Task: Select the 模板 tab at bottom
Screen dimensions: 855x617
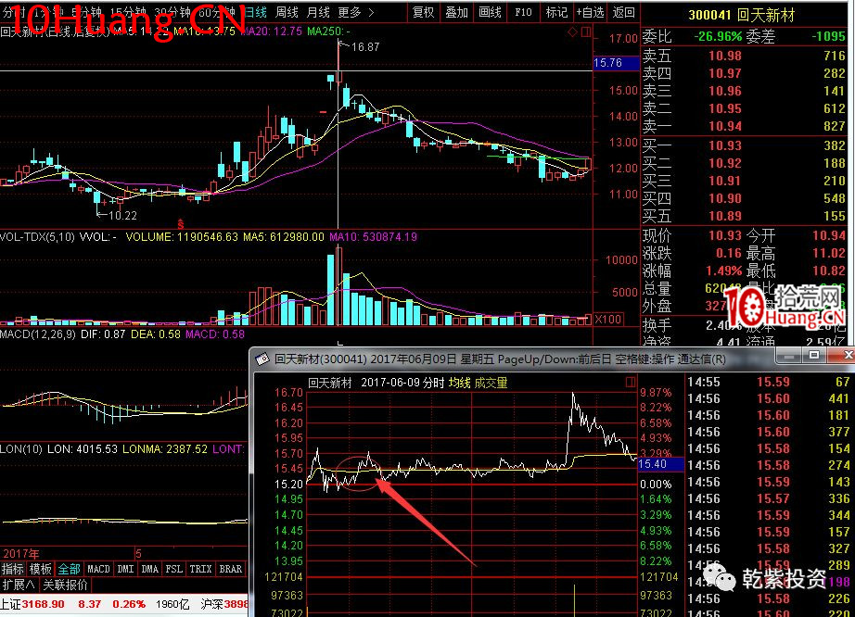Action: point(41,569)
